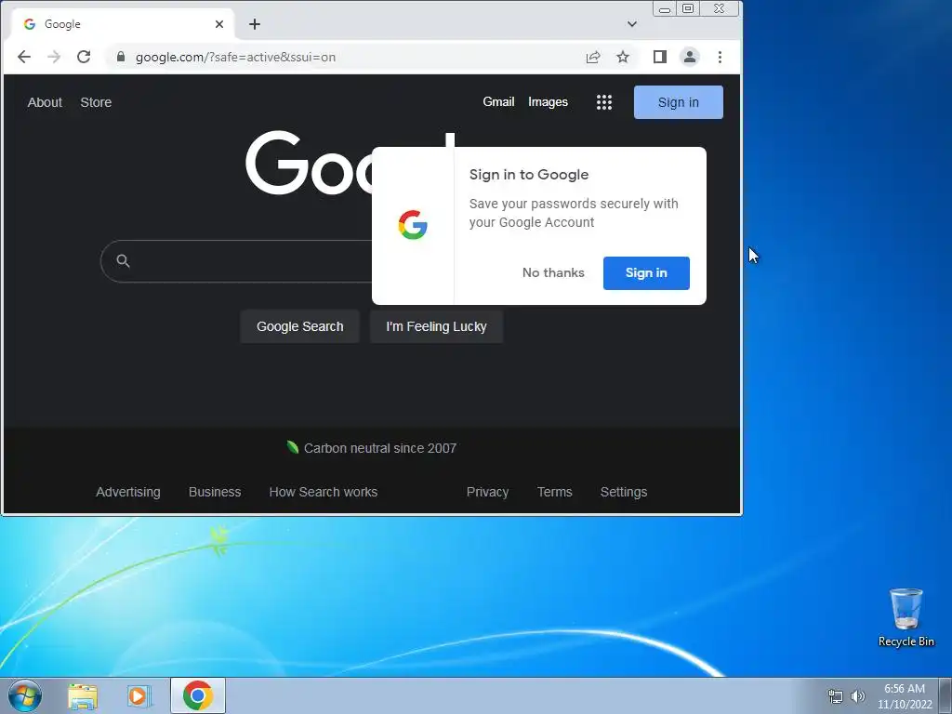Reload the Google page
The height and width of the screenshot is (714, 952).
coord(84,57)
